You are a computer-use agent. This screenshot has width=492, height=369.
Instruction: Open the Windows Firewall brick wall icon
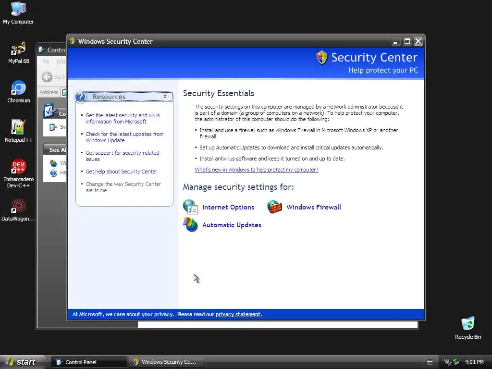pyautogui.click(x=274, y=207)
